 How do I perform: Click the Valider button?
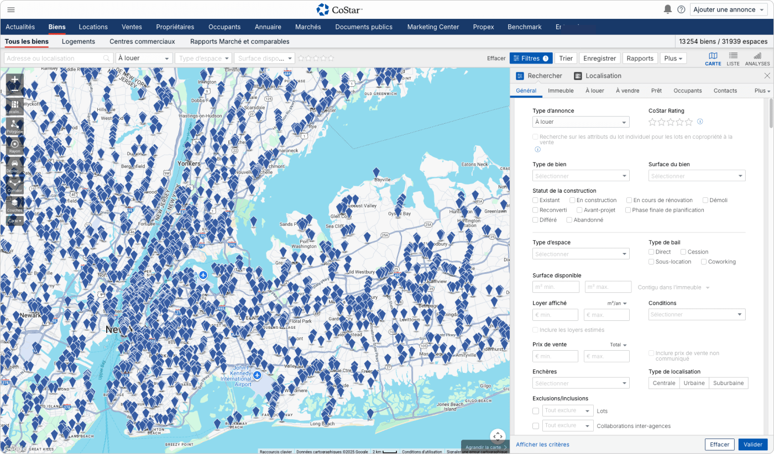click(x=752, y=445)
